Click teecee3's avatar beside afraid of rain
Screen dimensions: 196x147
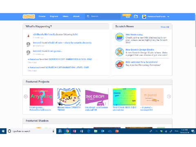tap(28, 45)
